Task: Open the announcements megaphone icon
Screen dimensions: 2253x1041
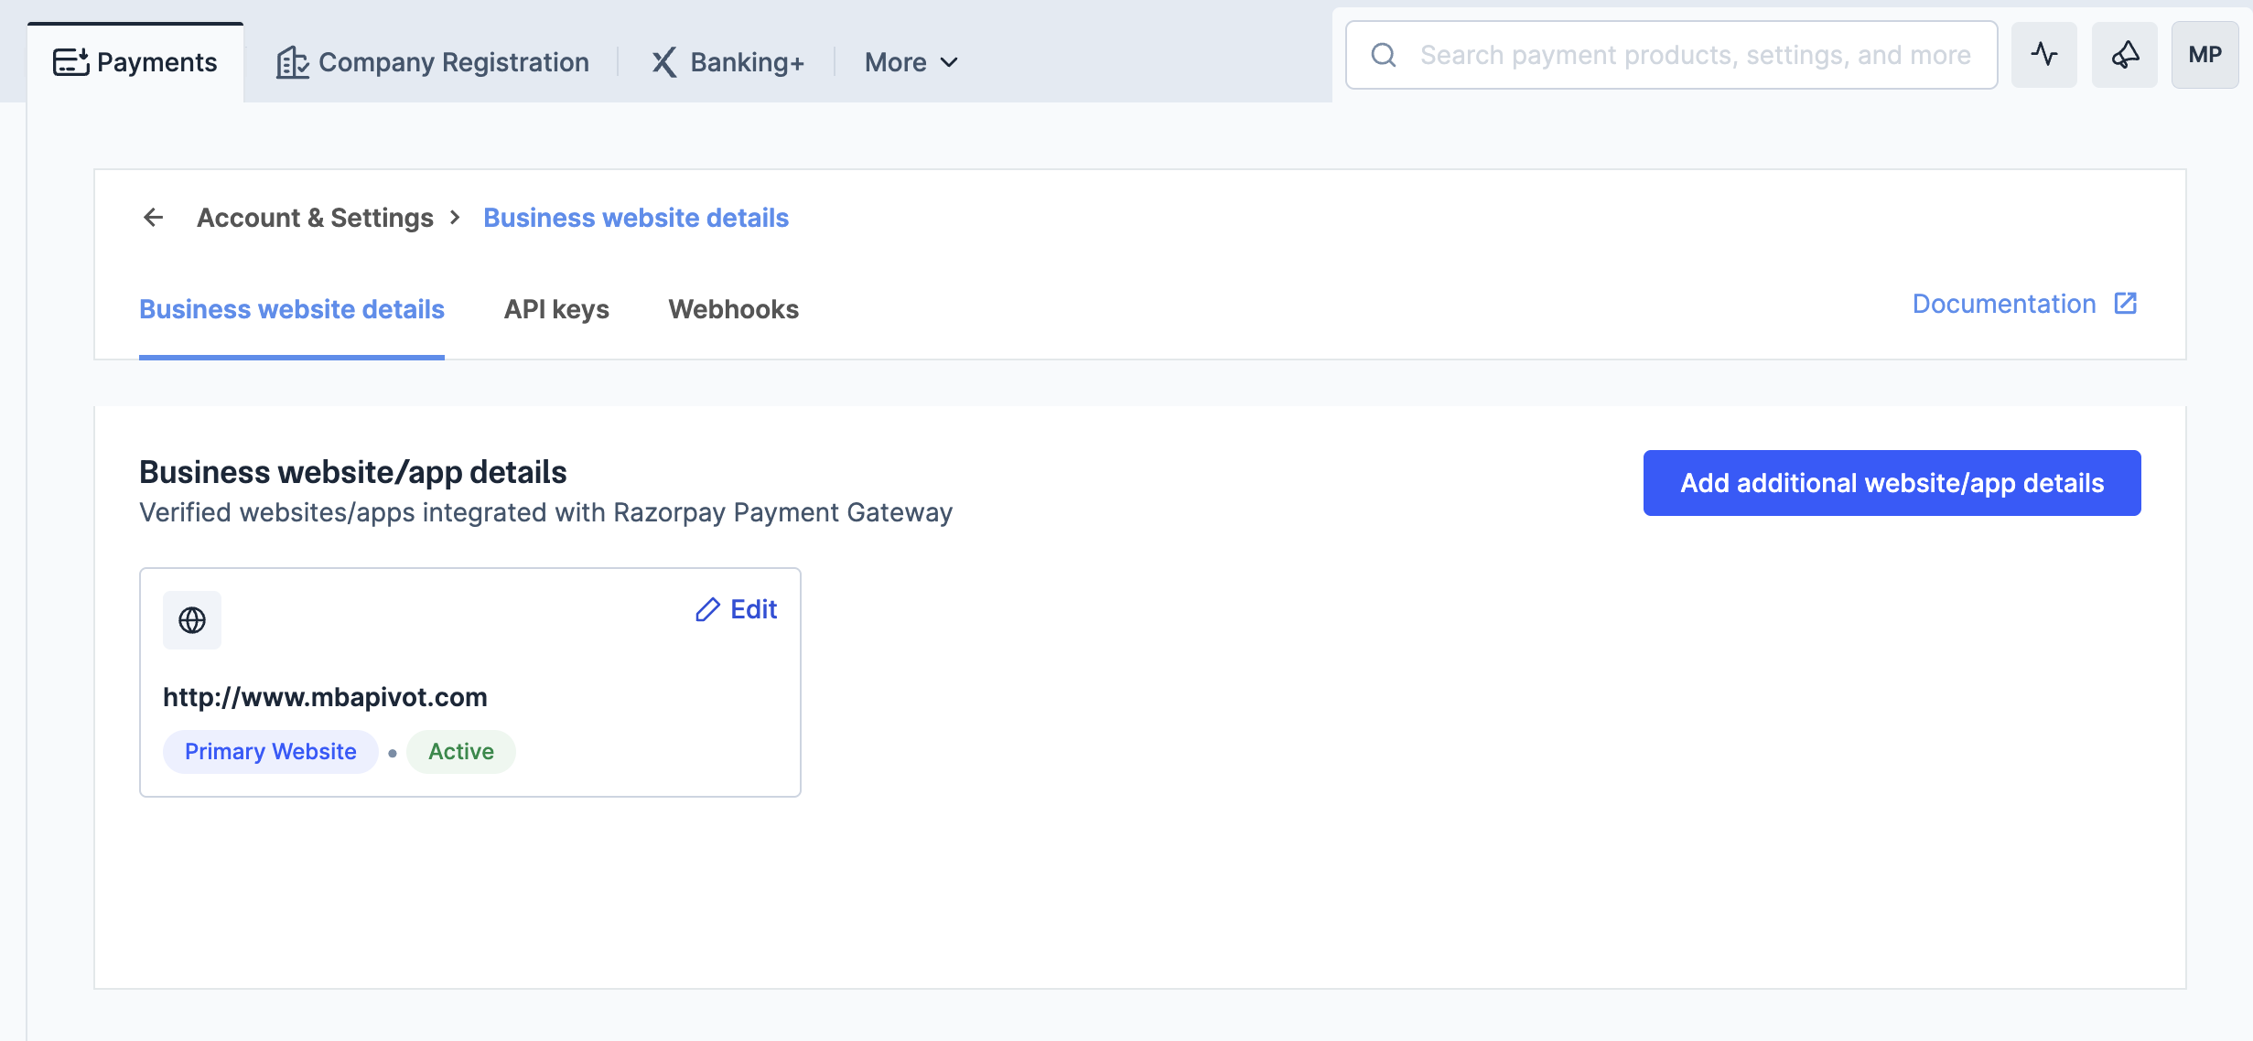Action: tap(2124, 55)
